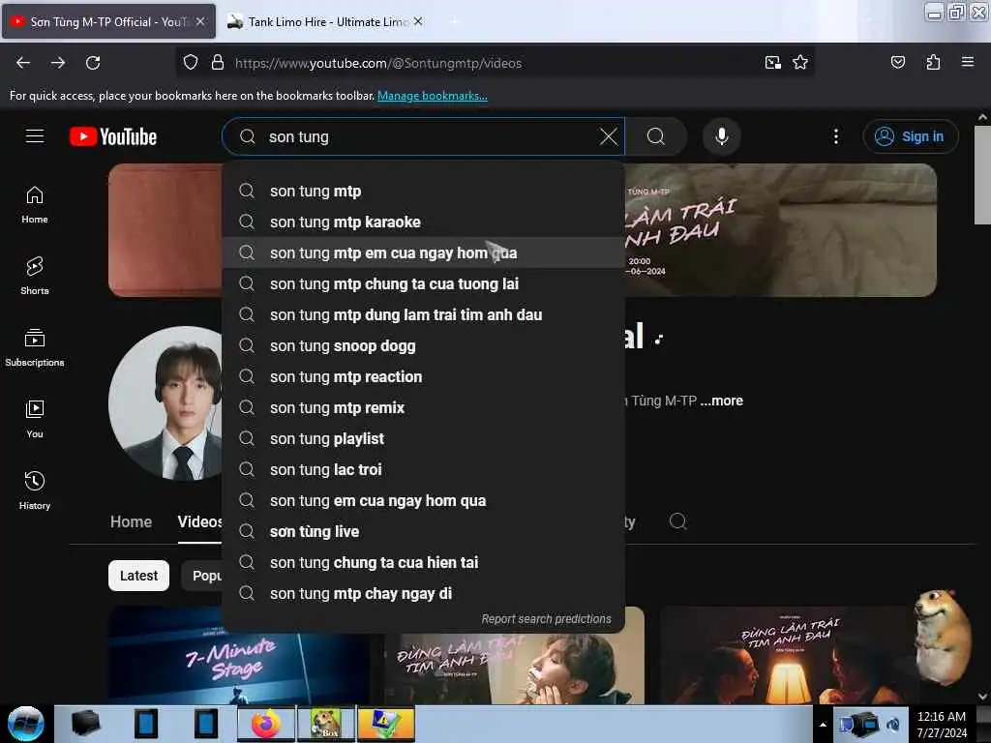The height and width of the screenshot is (743, 991).
Task: Expand channel description with ...more
Action: point(722,401)
